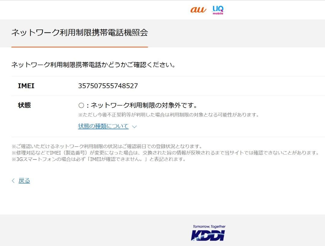Click the ネットワーク利用制限携帯電話機照会 page heading
Viewport: 325px width, 246px height.
tap(79, 32)
